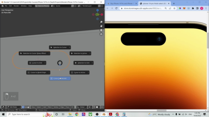Reload the page in Chrome
The image size is (209, 117).
click(116, 8)
